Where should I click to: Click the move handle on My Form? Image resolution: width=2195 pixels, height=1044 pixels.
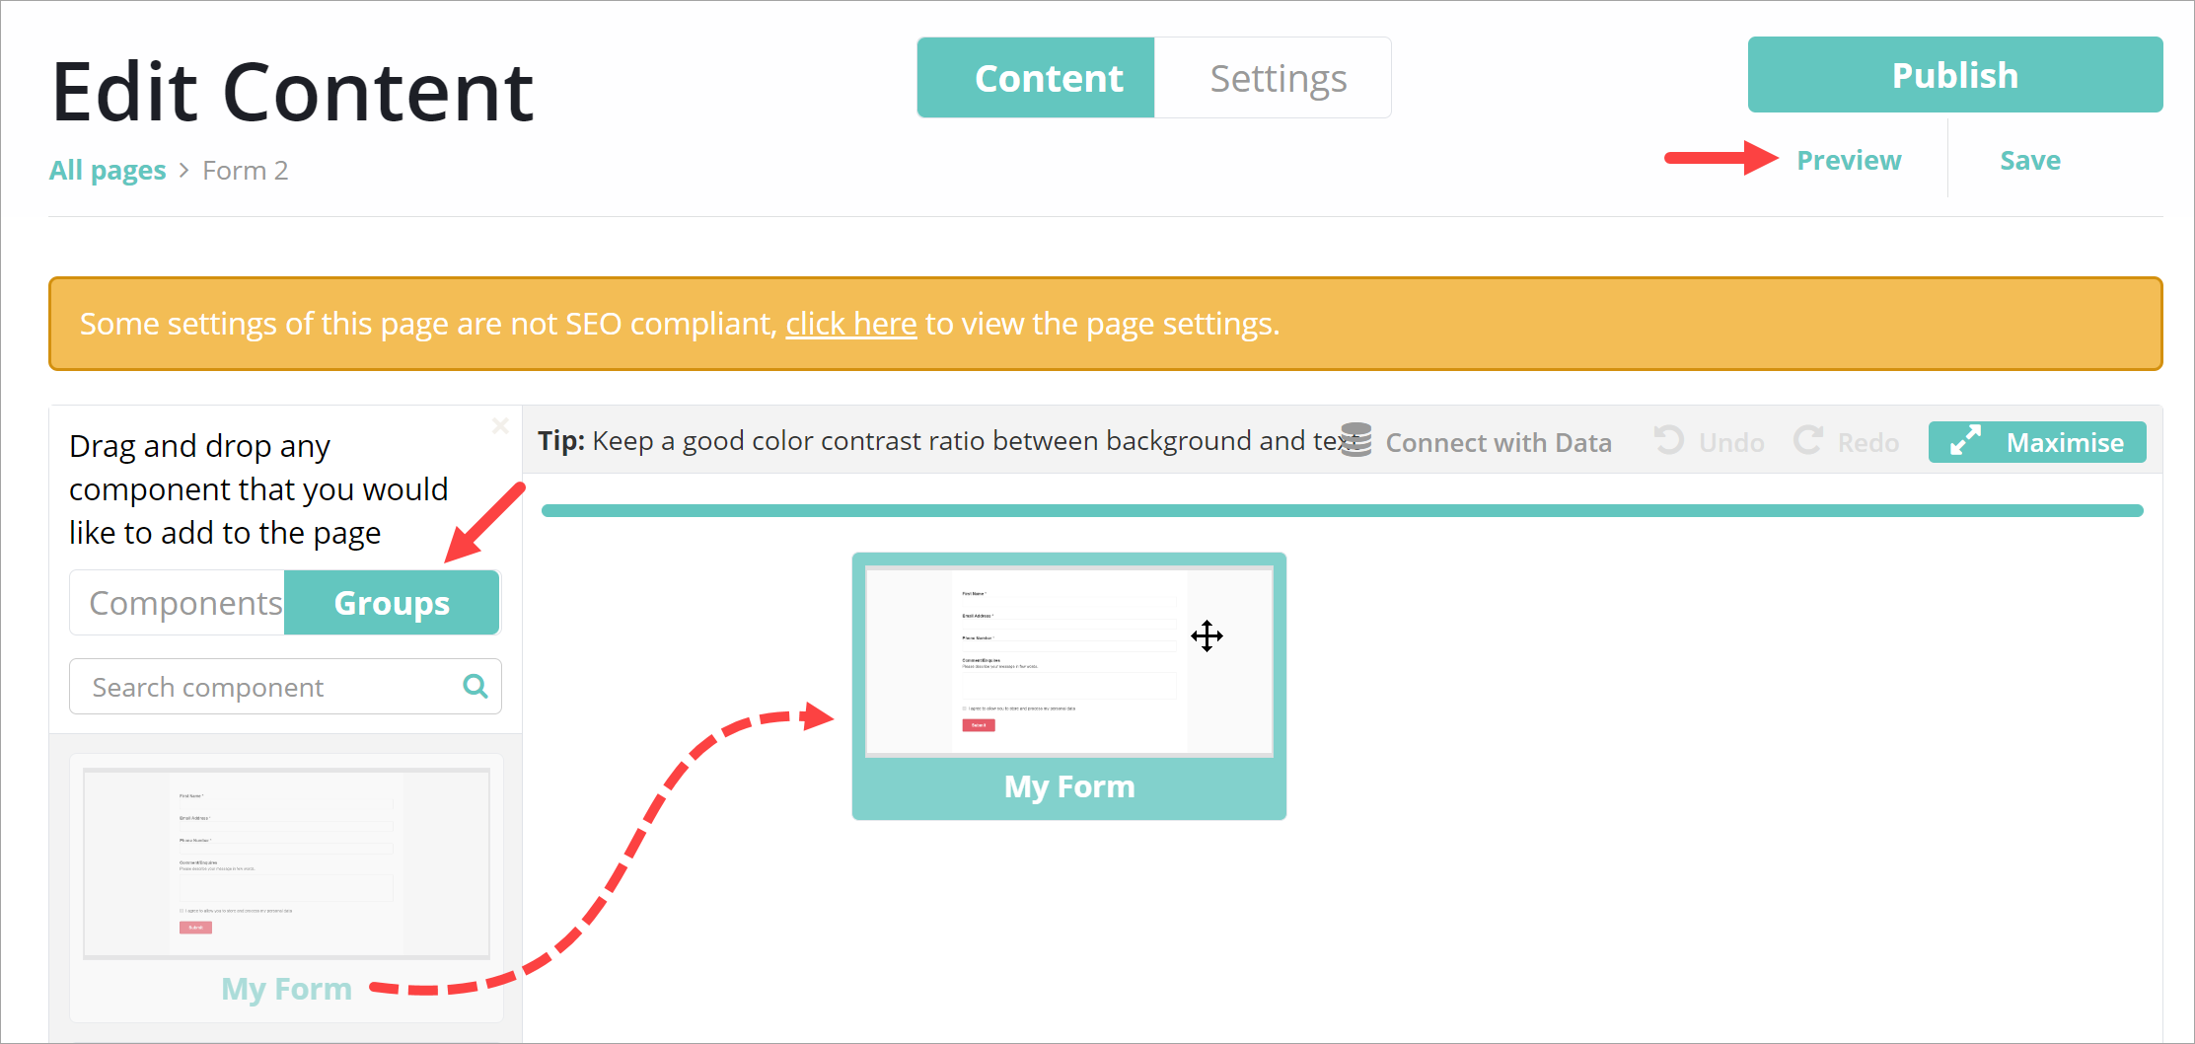click(1207, 635)
